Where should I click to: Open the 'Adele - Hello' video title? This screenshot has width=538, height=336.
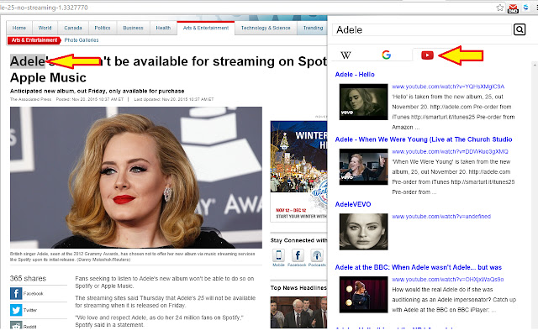tap(355, 75)
